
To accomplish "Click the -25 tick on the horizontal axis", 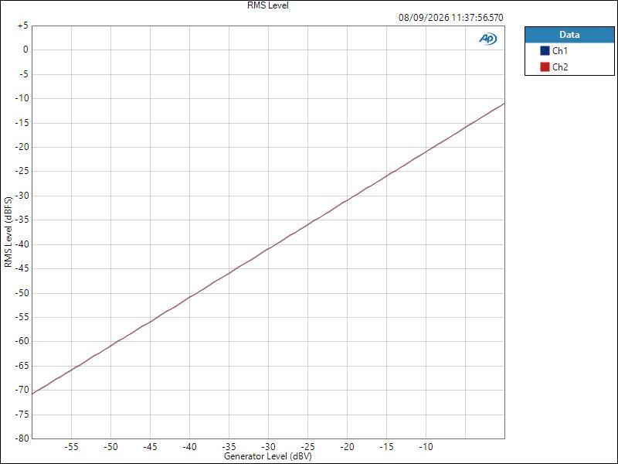I will [307, 447].
